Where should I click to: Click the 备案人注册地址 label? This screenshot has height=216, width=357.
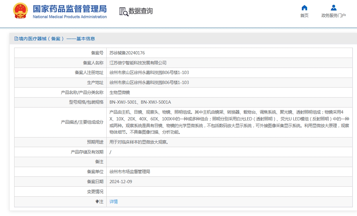click(89, 72)
